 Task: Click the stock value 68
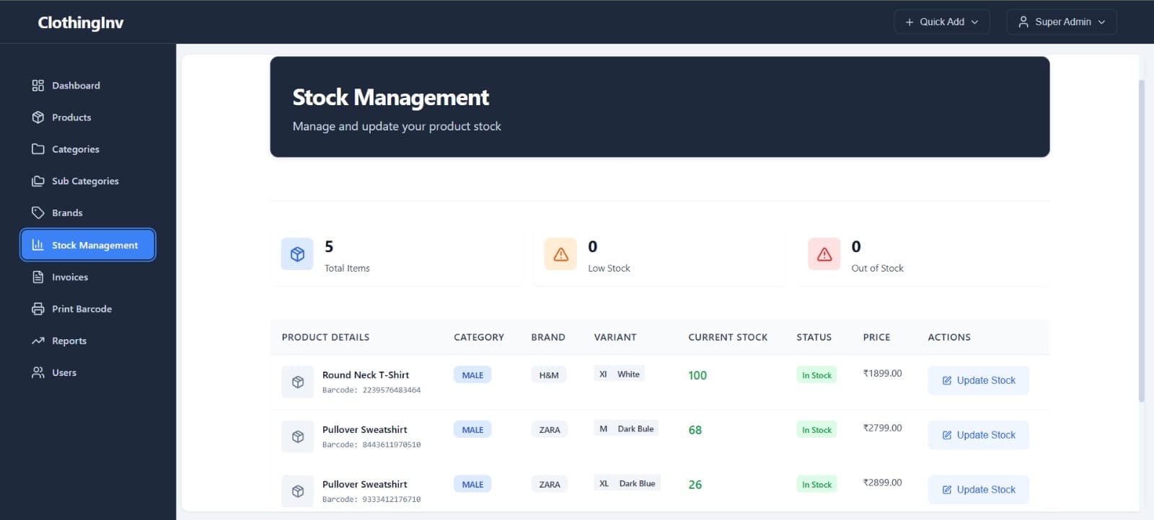click(695, 430)
